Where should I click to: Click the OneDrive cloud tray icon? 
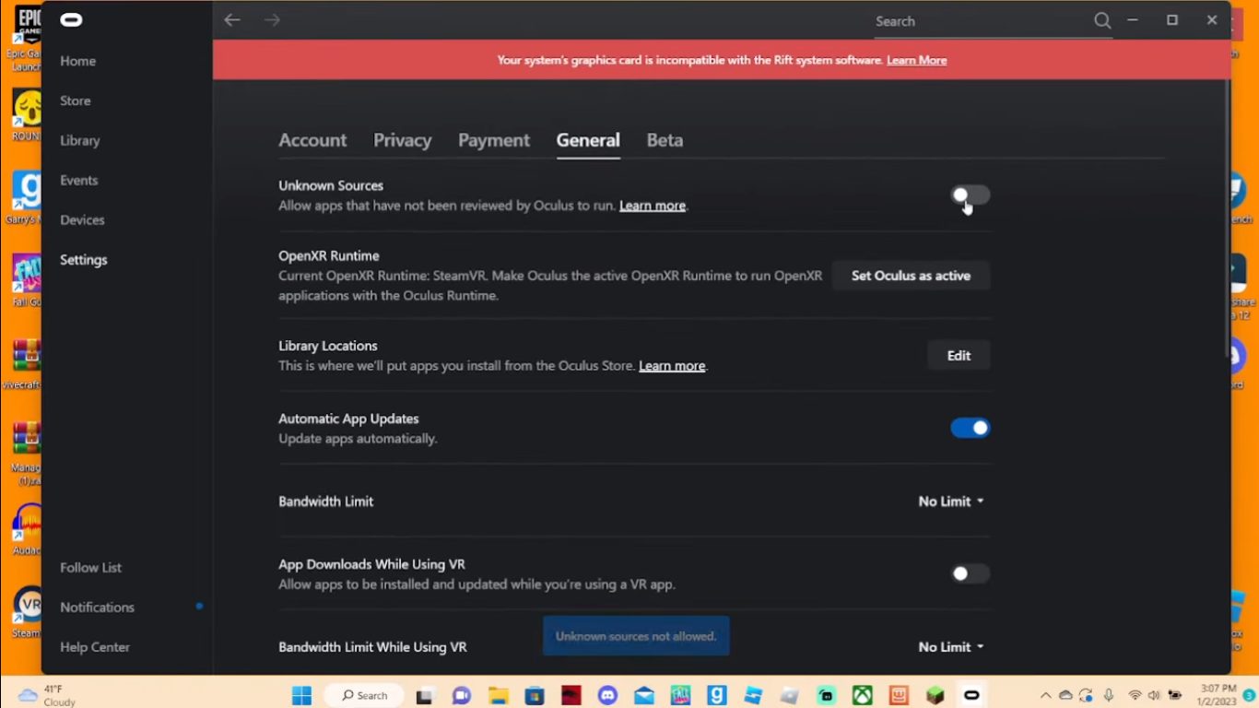pyautogui.click(x=1066, y=695)
